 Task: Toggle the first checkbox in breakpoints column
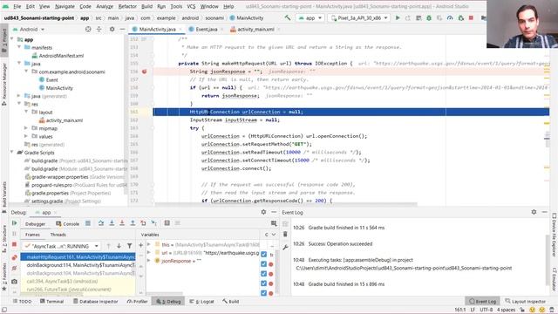coord(263,254)
